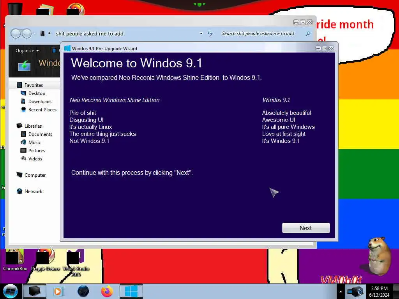The width and height of the screenshot is (399, 299).
Task: Click the Computer monitor icon in the sidebar
Action: pyautogui.click(x=19, y=175)
